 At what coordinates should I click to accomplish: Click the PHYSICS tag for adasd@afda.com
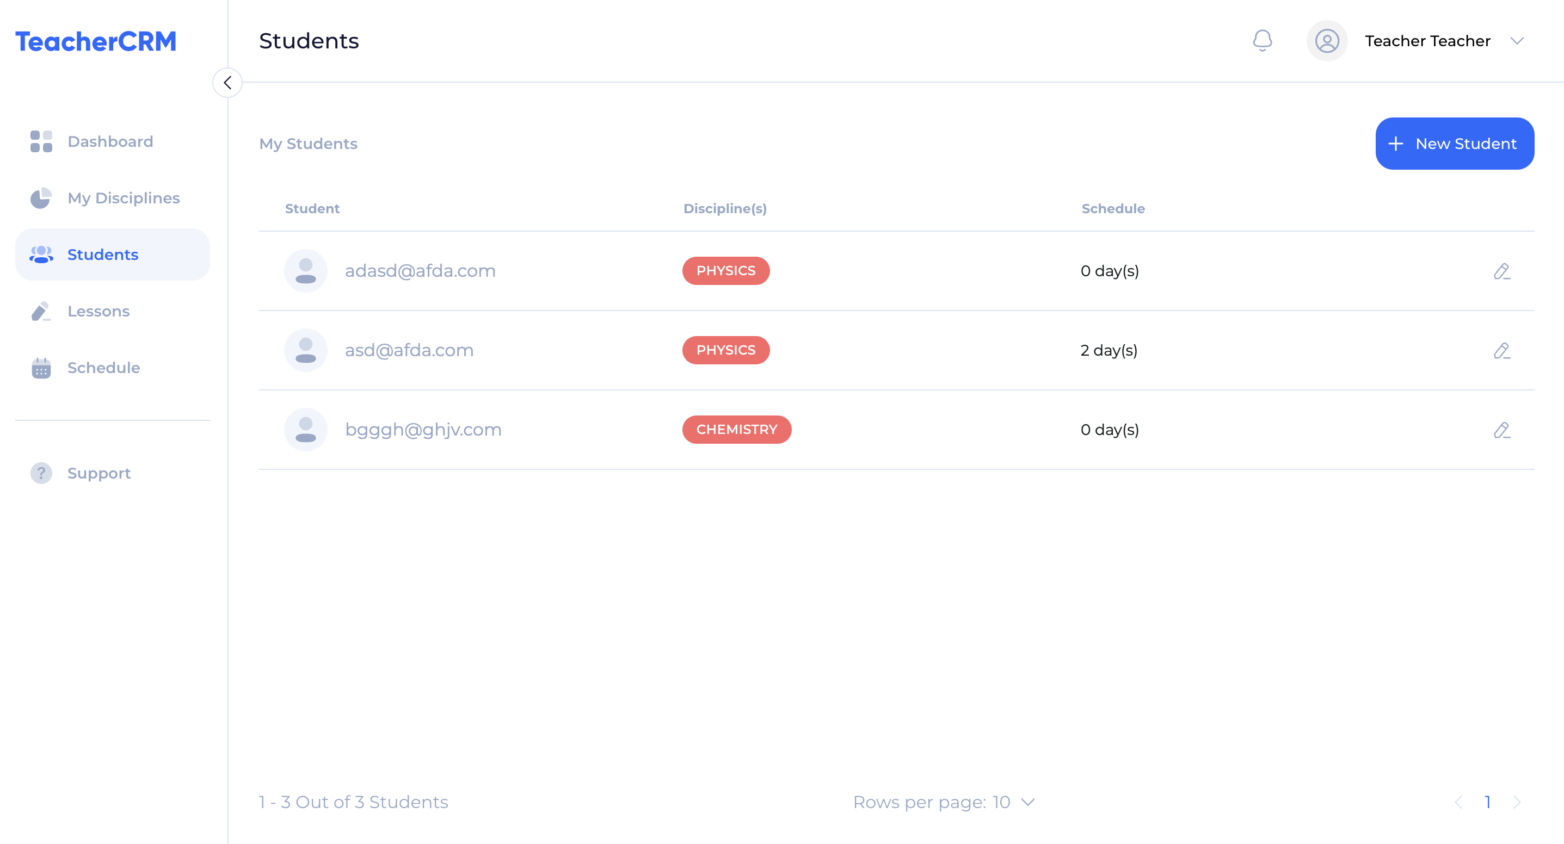pyautogui.click(x=725, y=271)
